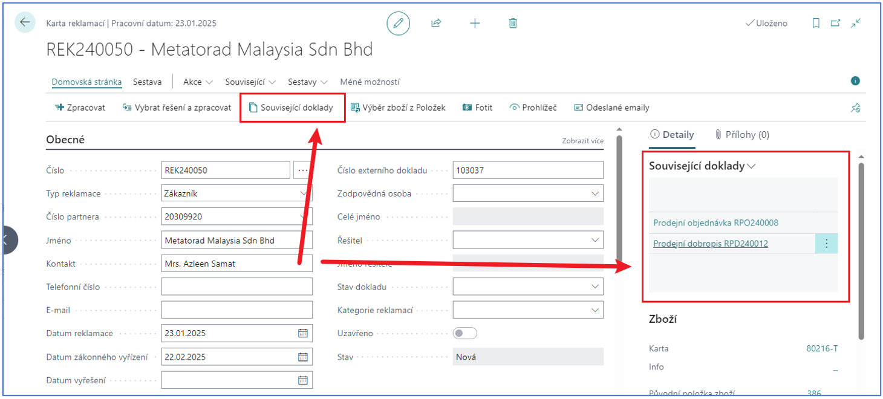Open Související doklady action
The image size is (883, 399).
point(291,108)
